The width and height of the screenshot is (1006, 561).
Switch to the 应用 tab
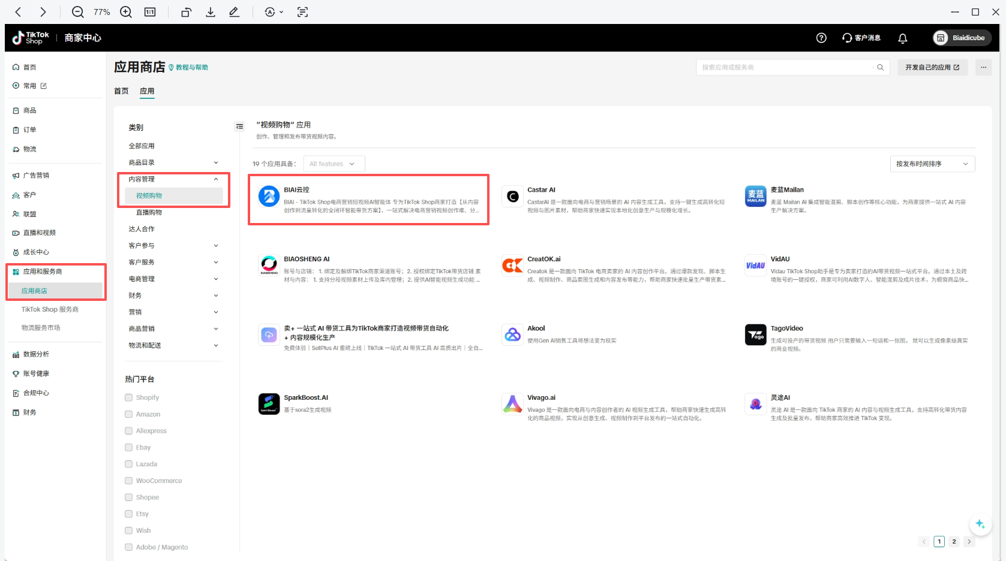[x=147, y=91]
